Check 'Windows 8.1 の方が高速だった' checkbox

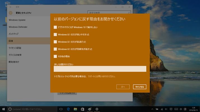tap(55, 42)
